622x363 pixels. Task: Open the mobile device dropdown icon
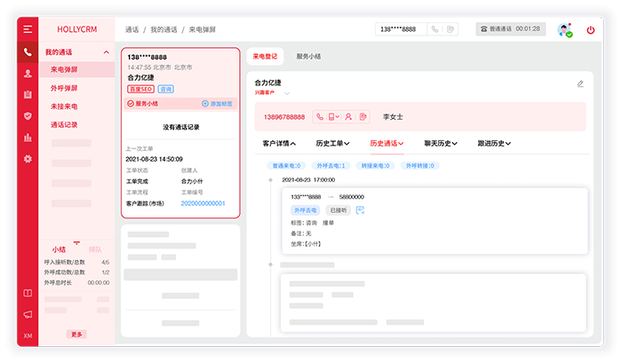(333, 117)
